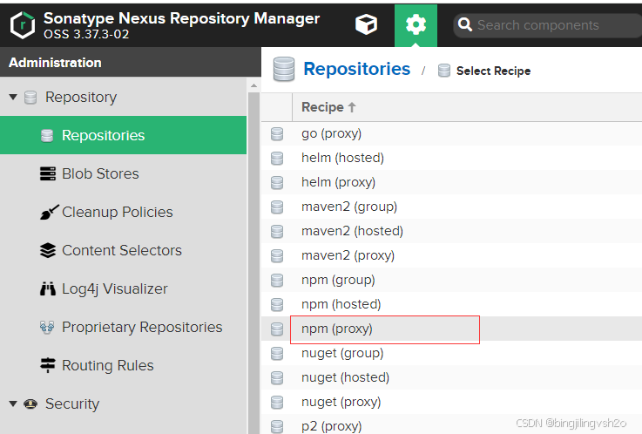This screenshot has width=642, height=434.
Task: Click database icon beside nuget (group)
Action: [x=277, y=353]
